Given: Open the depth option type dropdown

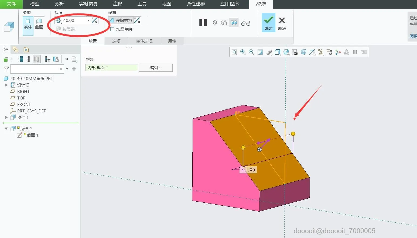Looking at the screenshot, I should tap(58, 20).
